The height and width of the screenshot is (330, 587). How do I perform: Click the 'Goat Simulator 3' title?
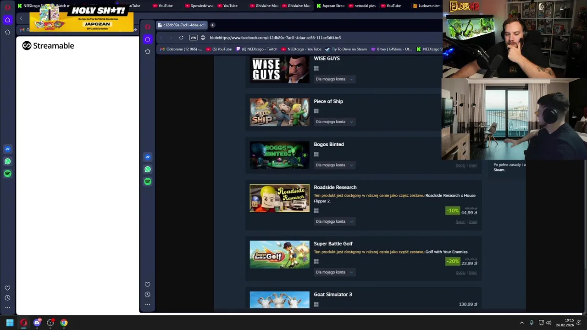coord(333,294)
